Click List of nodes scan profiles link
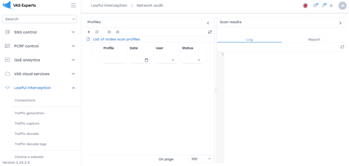Image resolution: width=349 pixels, height=166 pixels. 116,39
